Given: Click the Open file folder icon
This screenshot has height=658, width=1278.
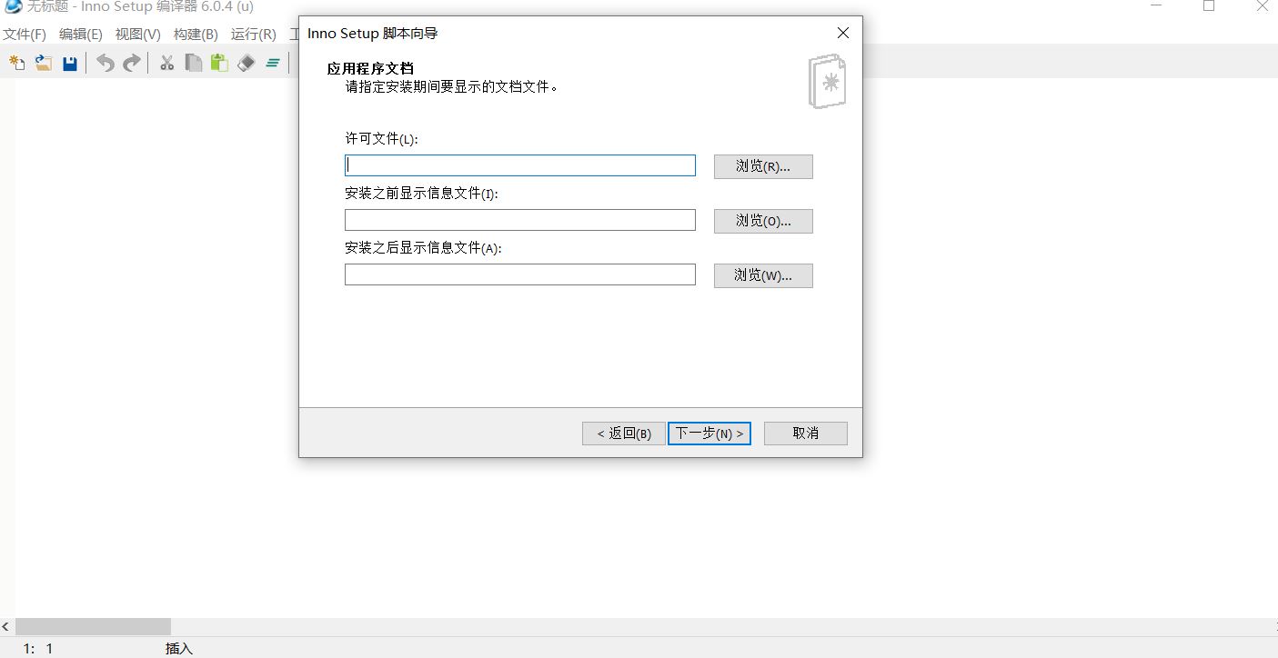Looking at the screenshot, I should click(44, 63).
